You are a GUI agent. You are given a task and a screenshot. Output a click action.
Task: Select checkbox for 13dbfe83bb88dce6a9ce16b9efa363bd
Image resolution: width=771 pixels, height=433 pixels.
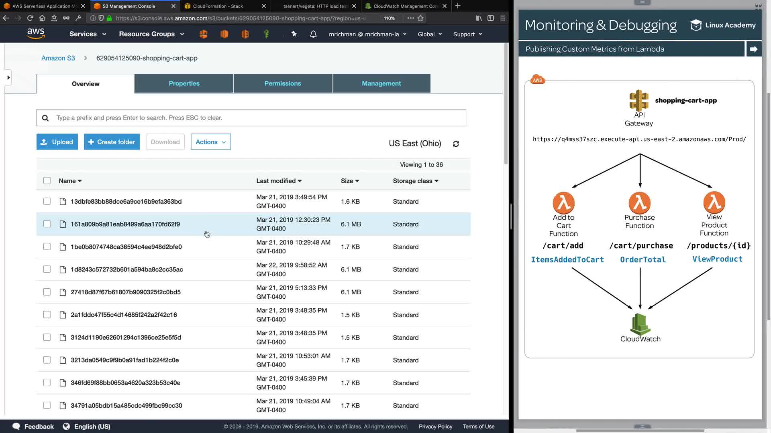47,201
